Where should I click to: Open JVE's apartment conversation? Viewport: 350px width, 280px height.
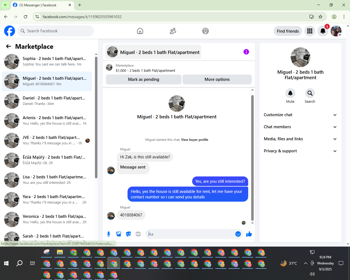(x=47, y=141)
